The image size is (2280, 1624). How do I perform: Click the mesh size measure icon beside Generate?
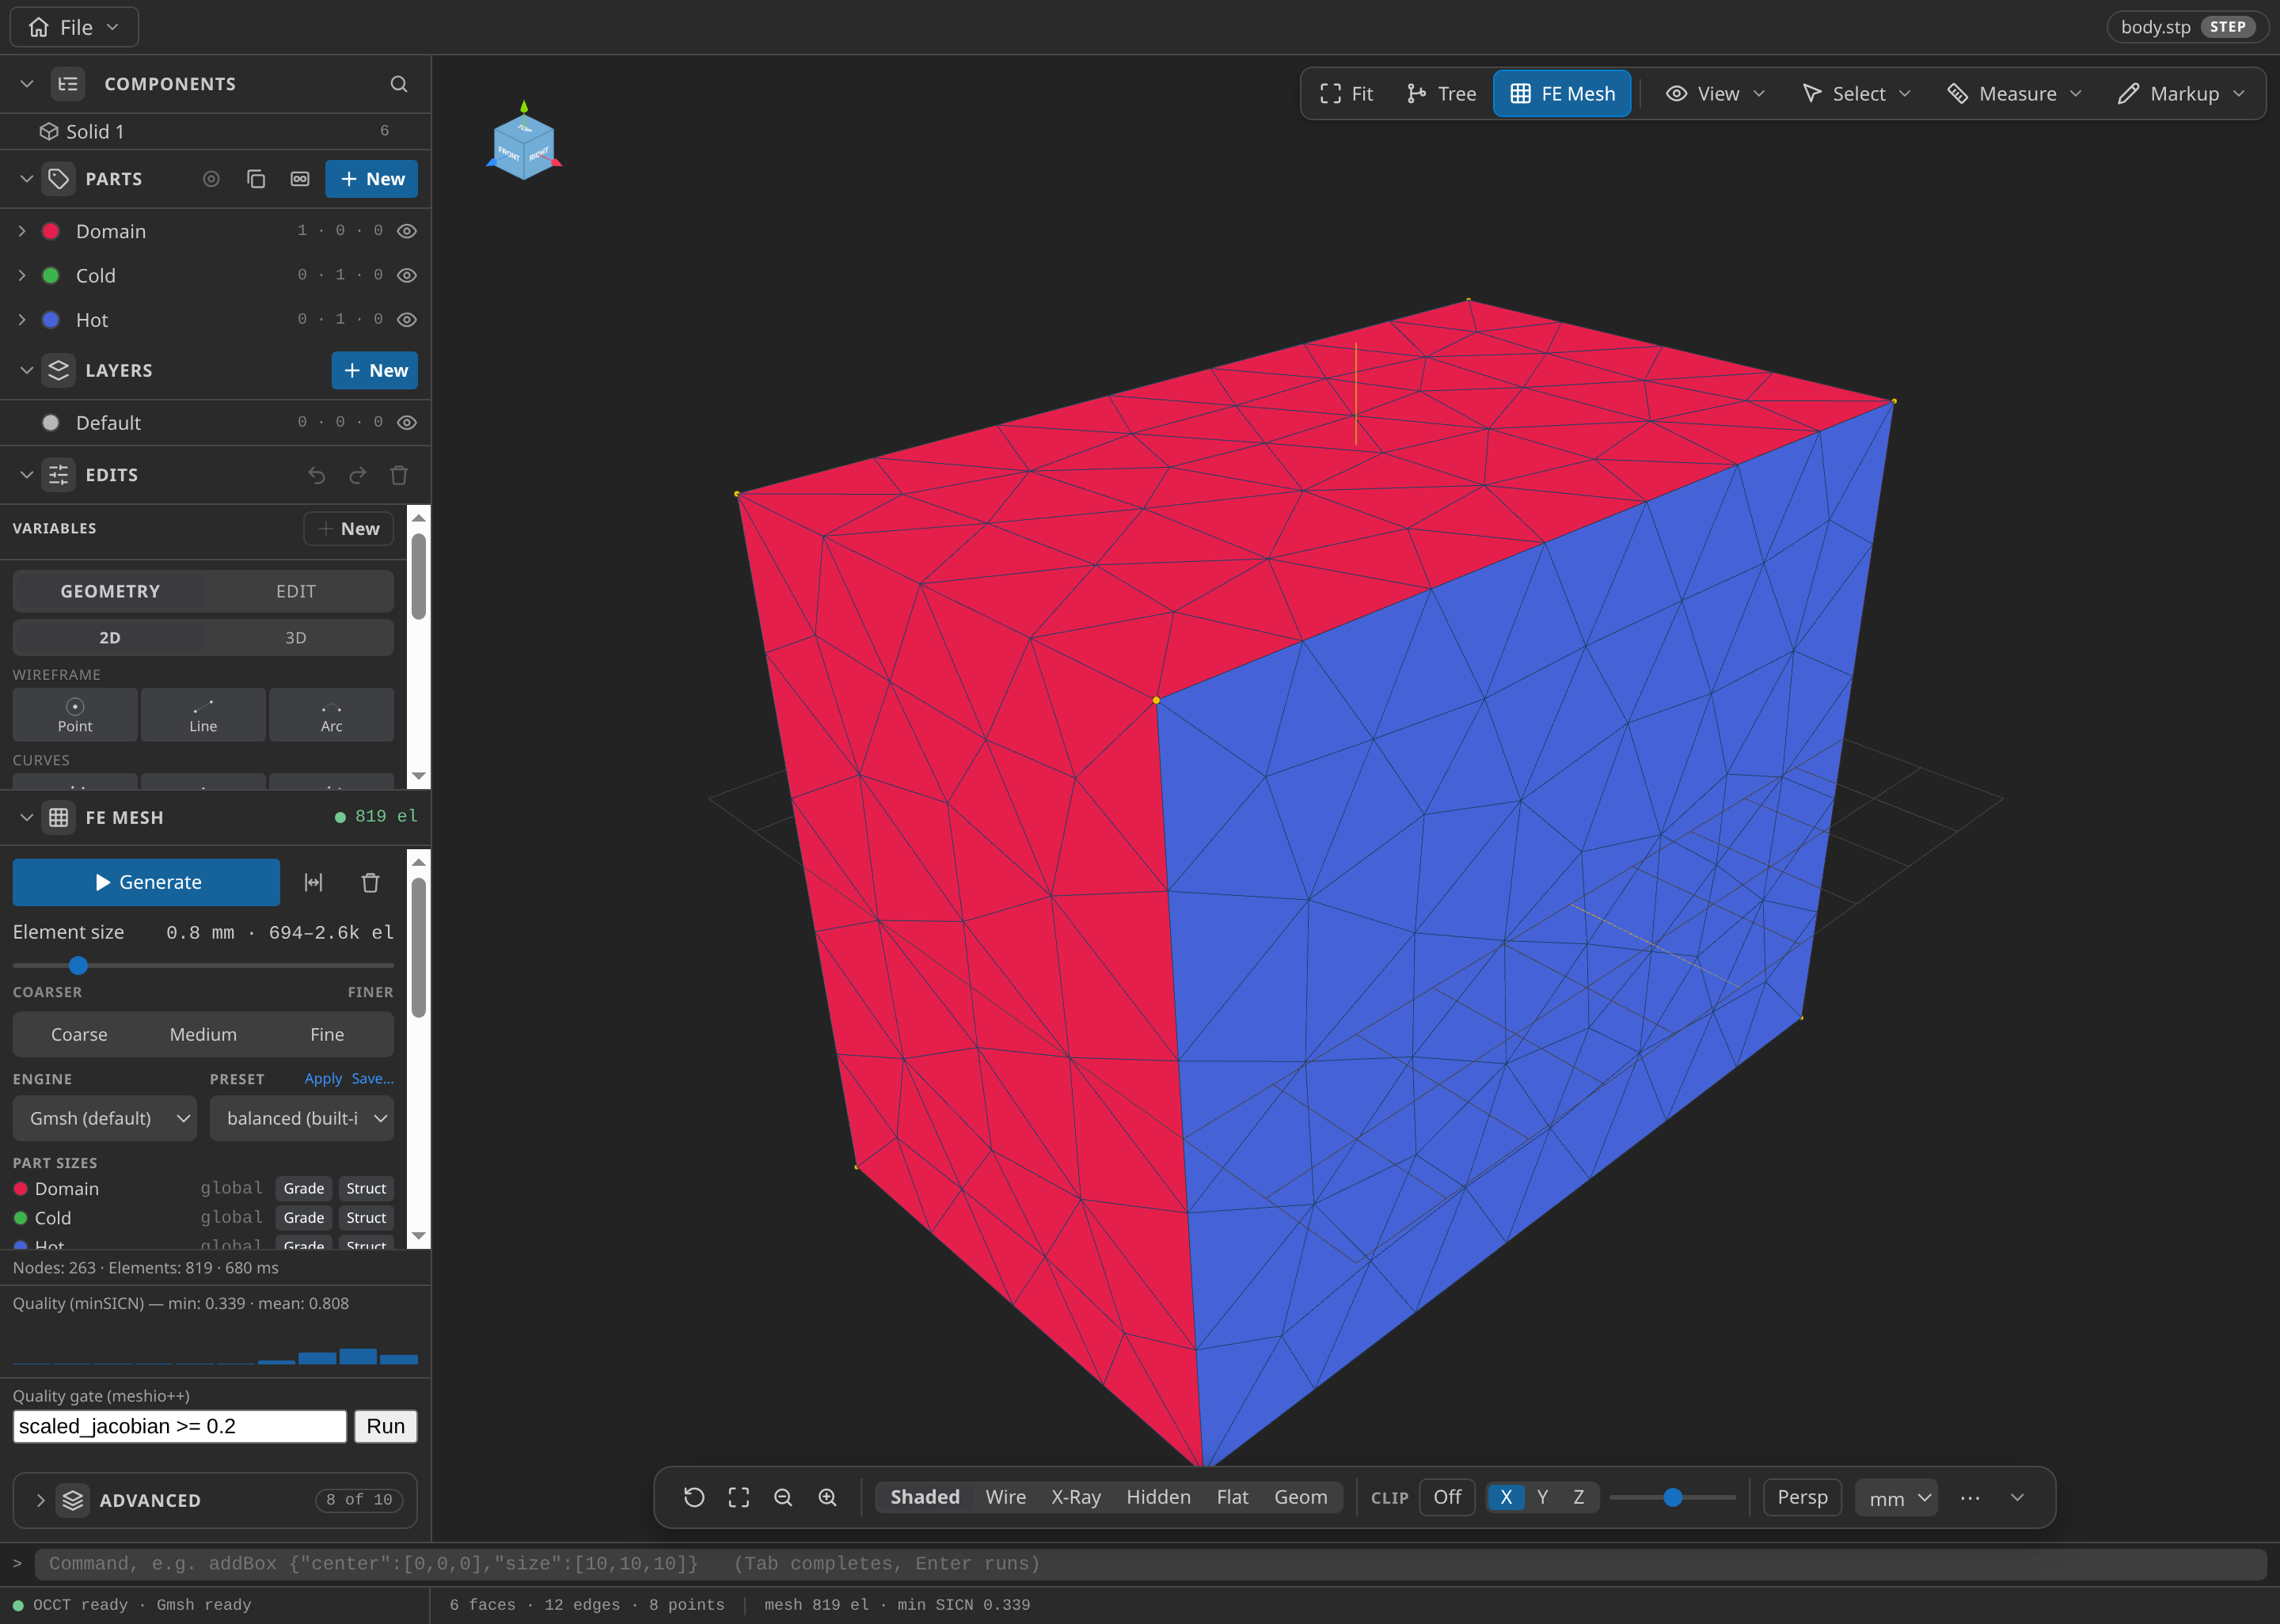pyautogui.click(x=314, y=882)
